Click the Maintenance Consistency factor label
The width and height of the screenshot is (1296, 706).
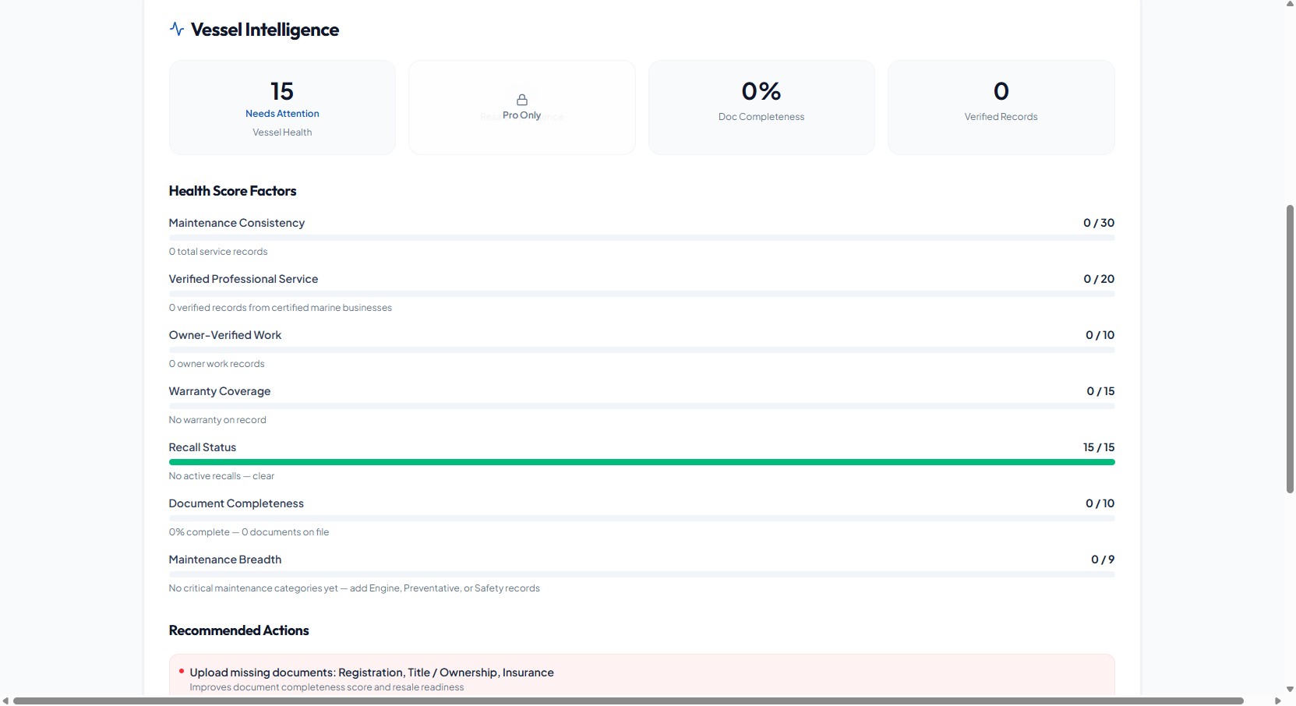coord(237,223)
